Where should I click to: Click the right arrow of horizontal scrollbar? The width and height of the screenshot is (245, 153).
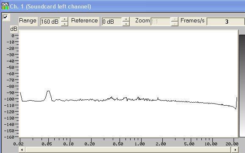(235, 150)
